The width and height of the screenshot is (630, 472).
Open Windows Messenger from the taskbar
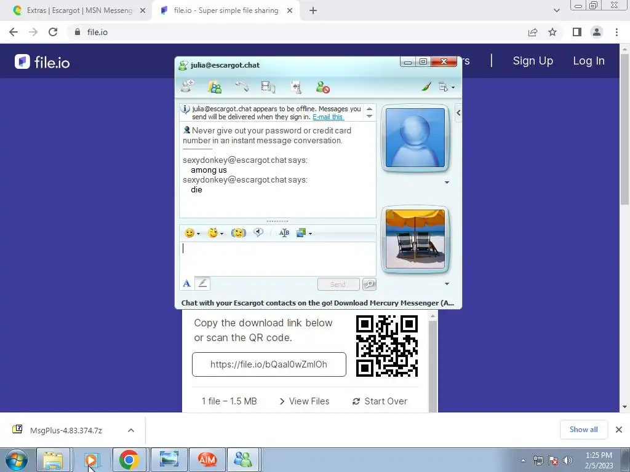(x=242, y=460)
